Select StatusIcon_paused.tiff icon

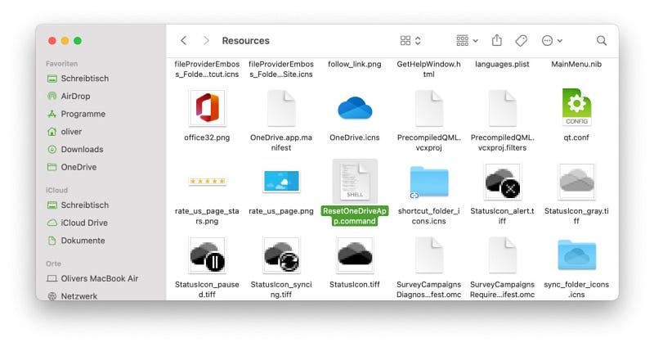point(208,255)
